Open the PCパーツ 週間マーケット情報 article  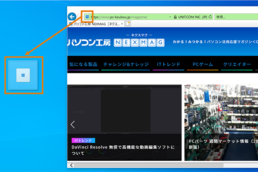(223, 144)
